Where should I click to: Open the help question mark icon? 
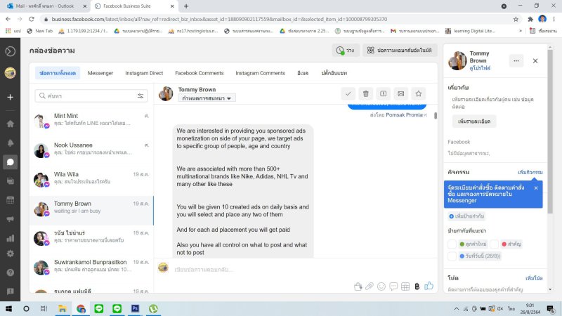coord(10,272)
